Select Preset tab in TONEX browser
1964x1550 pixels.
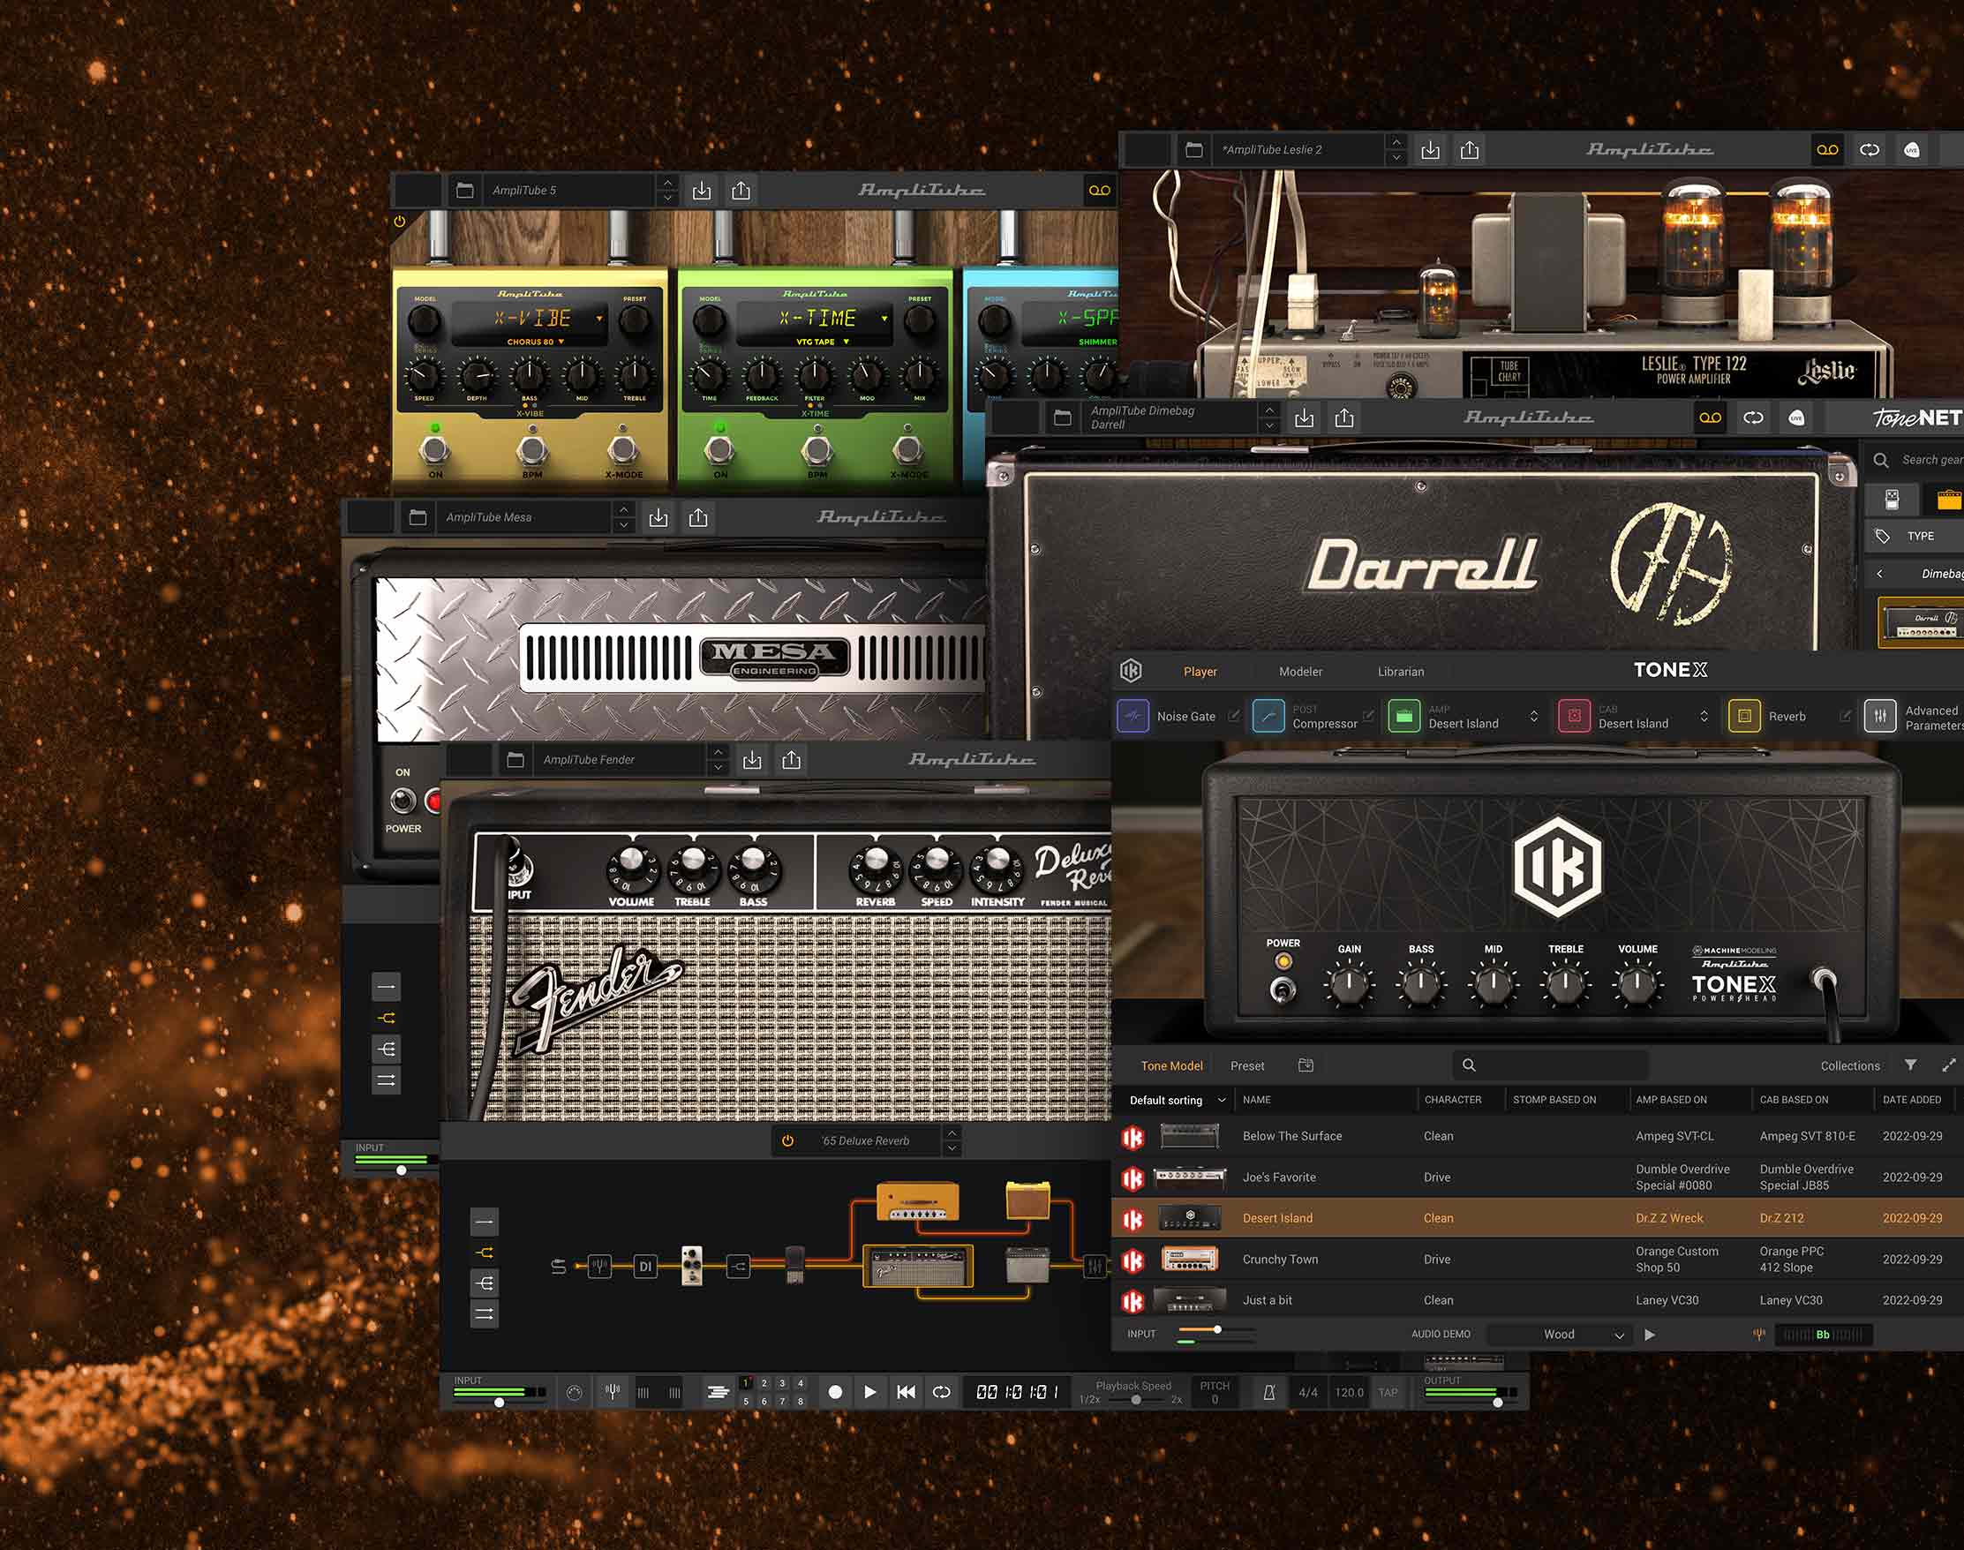(x=1247, y=1065)
